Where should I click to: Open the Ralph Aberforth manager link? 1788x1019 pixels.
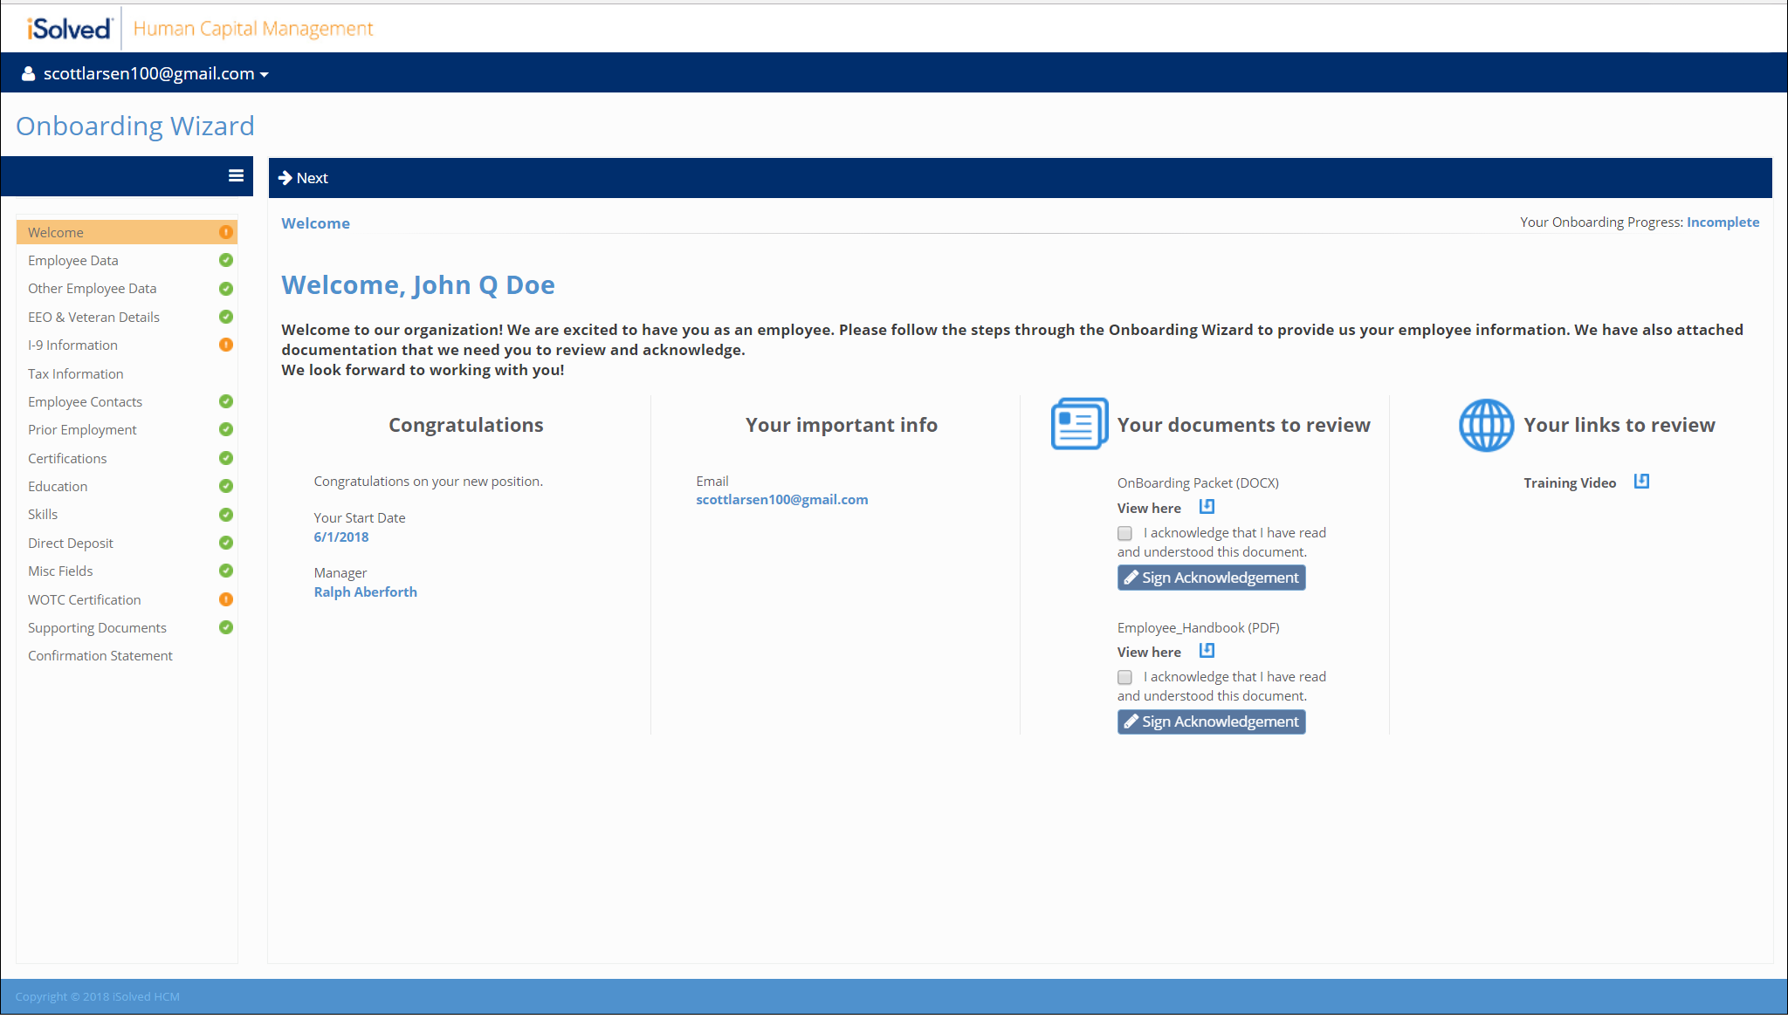click(x=365, y=592)
